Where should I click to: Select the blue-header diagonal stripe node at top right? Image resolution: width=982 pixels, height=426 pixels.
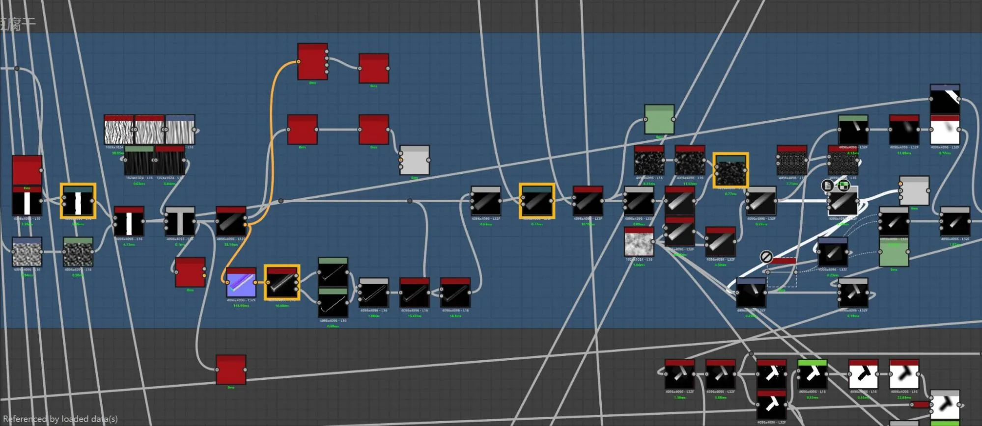pyautogui.click(x=945, y=99)
